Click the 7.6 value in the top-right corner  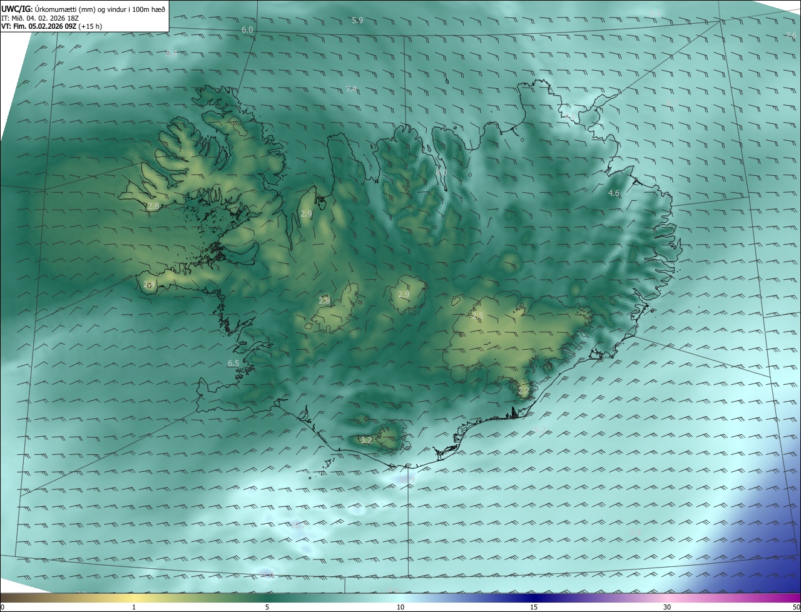[791, 35]
